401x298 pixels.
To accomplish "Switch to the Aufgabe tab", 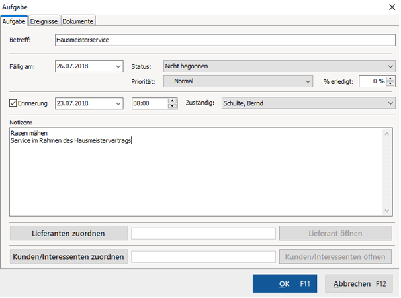I will tap(14, 21).
